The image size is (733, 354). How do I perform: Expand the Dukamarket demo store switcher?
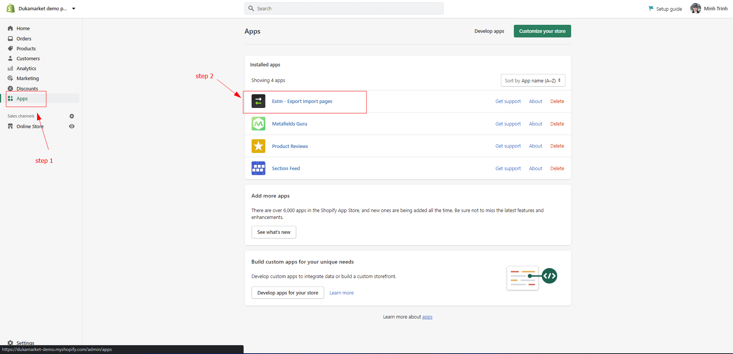(x=74, y=9)
